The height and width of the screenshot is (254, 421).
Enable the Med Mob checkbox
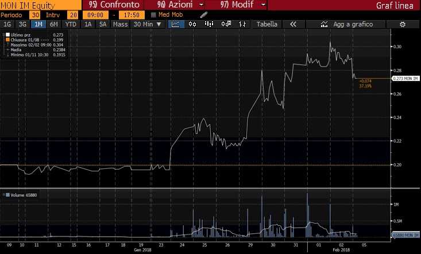[x=153, y=14]
